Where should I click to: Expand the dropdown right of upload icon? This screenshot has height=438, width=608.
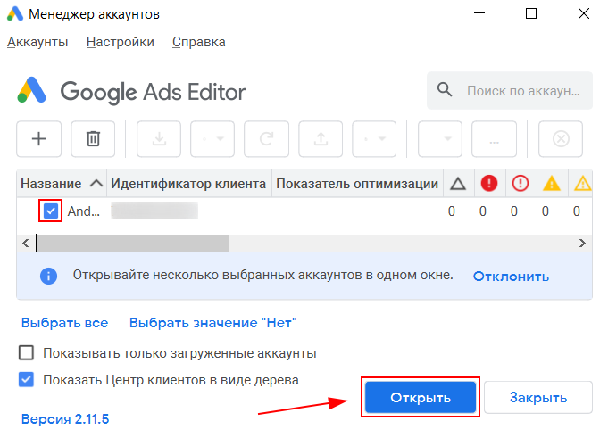click(x=374, y=138)
